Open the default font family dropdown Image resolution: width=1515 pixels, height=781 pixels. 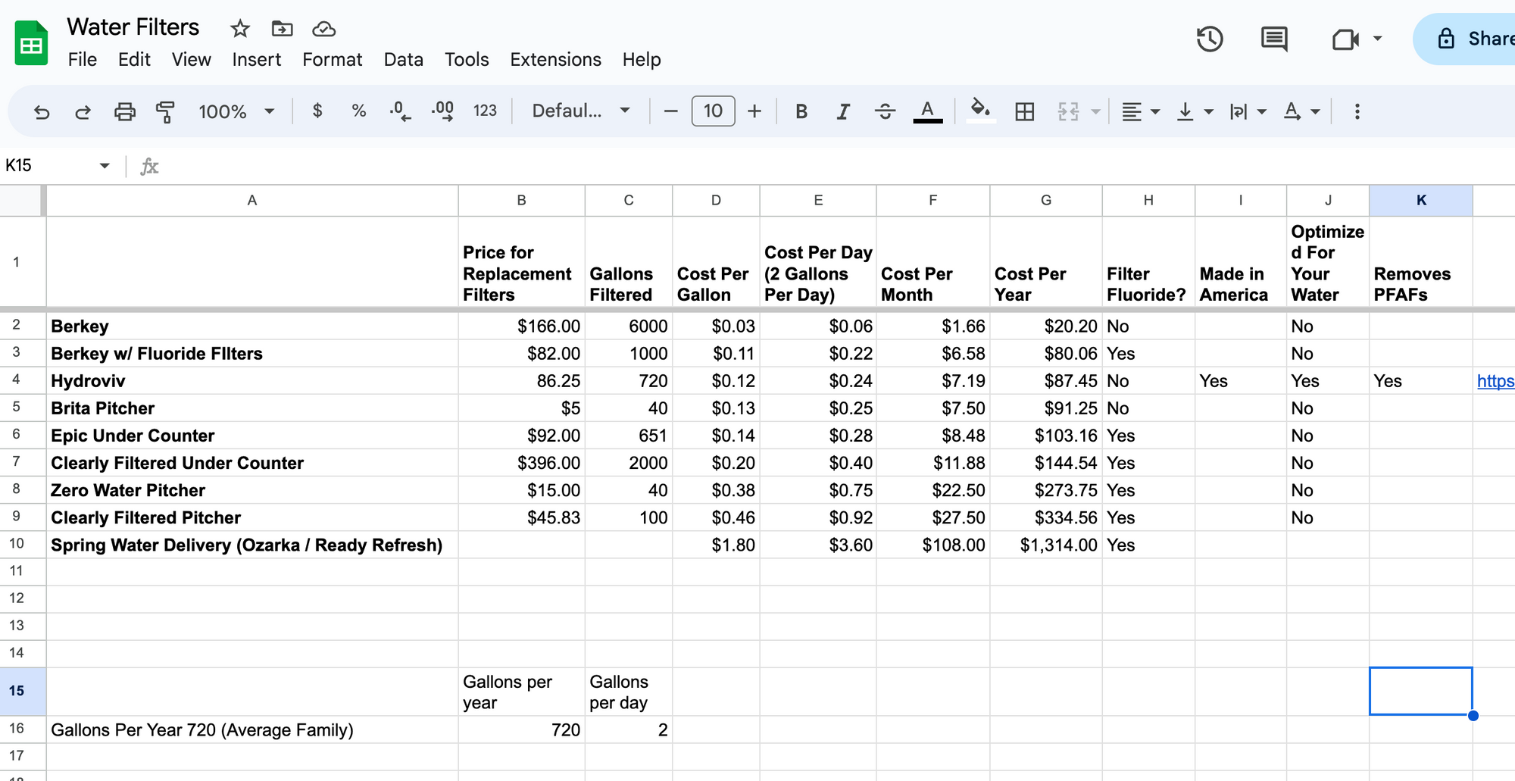pos(581,111)
